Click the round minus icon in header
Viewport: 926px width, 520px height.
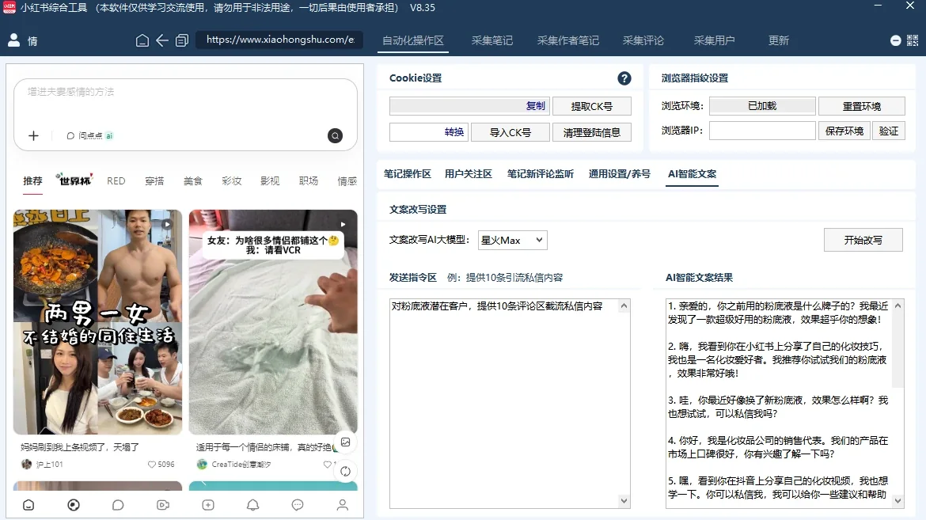(895, 40)
